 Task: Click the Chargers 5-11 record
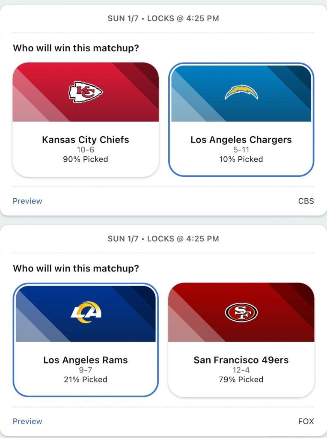(241, 150)
